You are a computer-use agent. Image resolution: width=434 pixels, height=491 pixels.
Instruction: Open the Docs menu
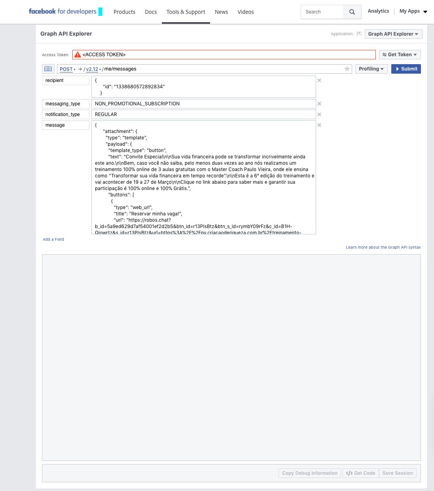click(151, 12)
